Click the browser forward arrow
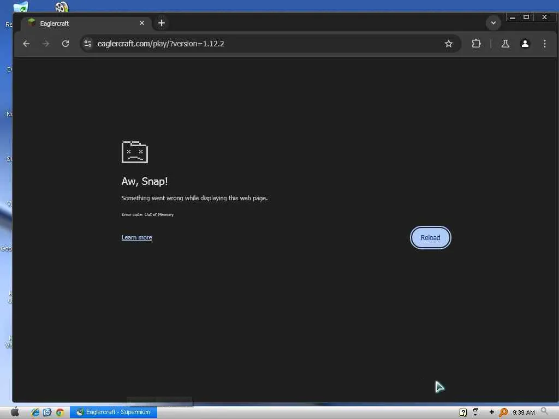Screen dimensions: 559x419 tap(46, 44)
